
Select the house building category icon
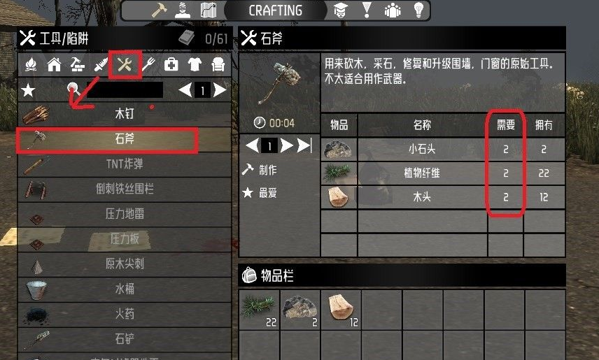pyautogui.click(x=55, y=65)
